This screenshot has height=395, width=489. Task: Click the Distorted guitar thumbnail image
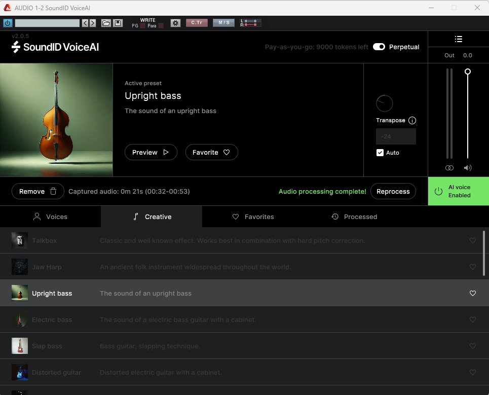click(x=20, y=372)
